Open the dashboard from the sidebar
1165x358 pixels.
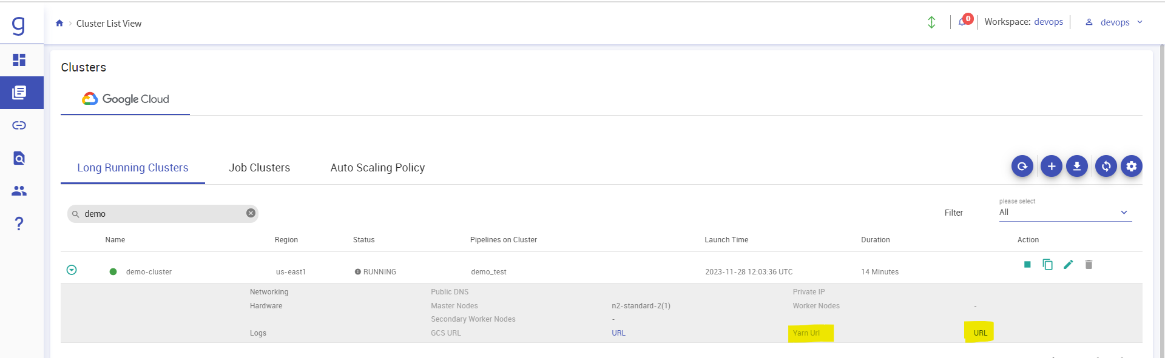click(x=19, y=60)
